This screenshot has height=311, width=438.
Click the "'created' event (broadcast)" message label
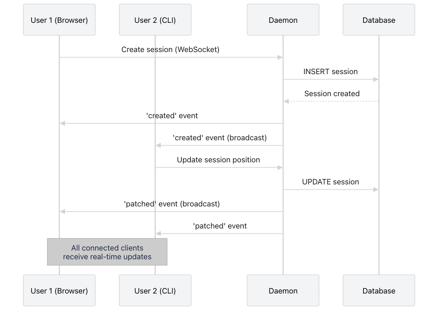click(220, 138)
